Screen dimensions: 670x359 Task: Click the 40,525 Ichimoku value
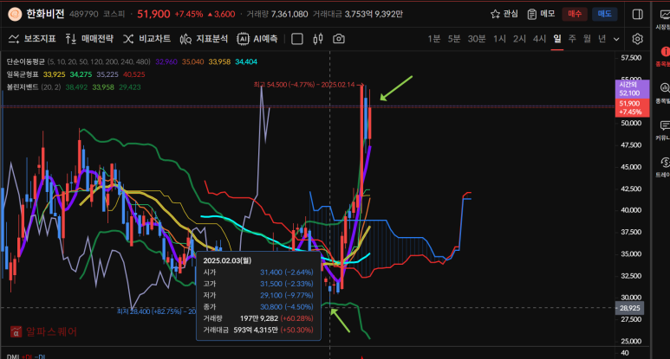coord(134,74)
